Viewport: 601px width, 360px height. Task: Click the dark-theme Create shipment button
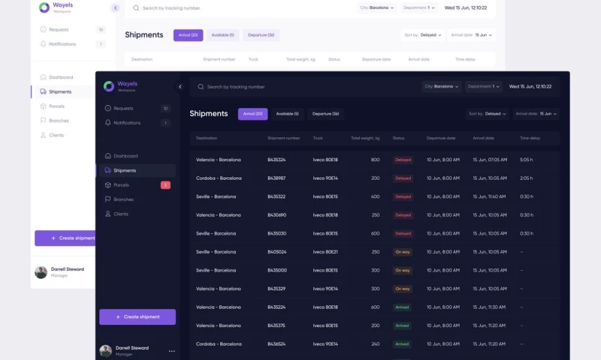tap(137, 317)
